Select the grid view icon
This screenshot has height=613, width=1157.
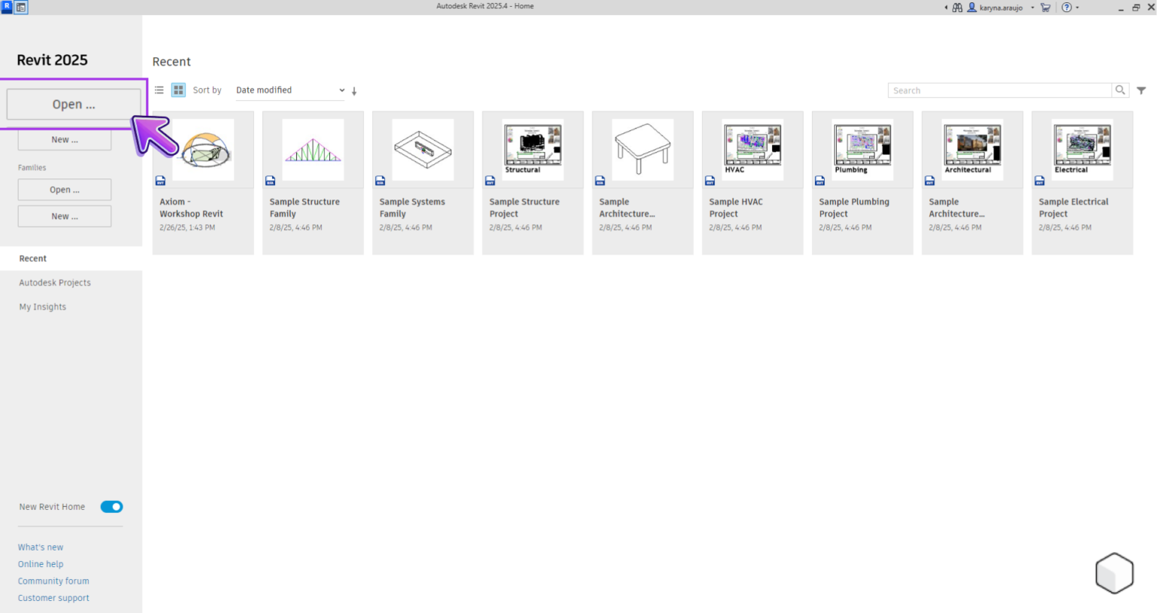click(x=179, y=90)
